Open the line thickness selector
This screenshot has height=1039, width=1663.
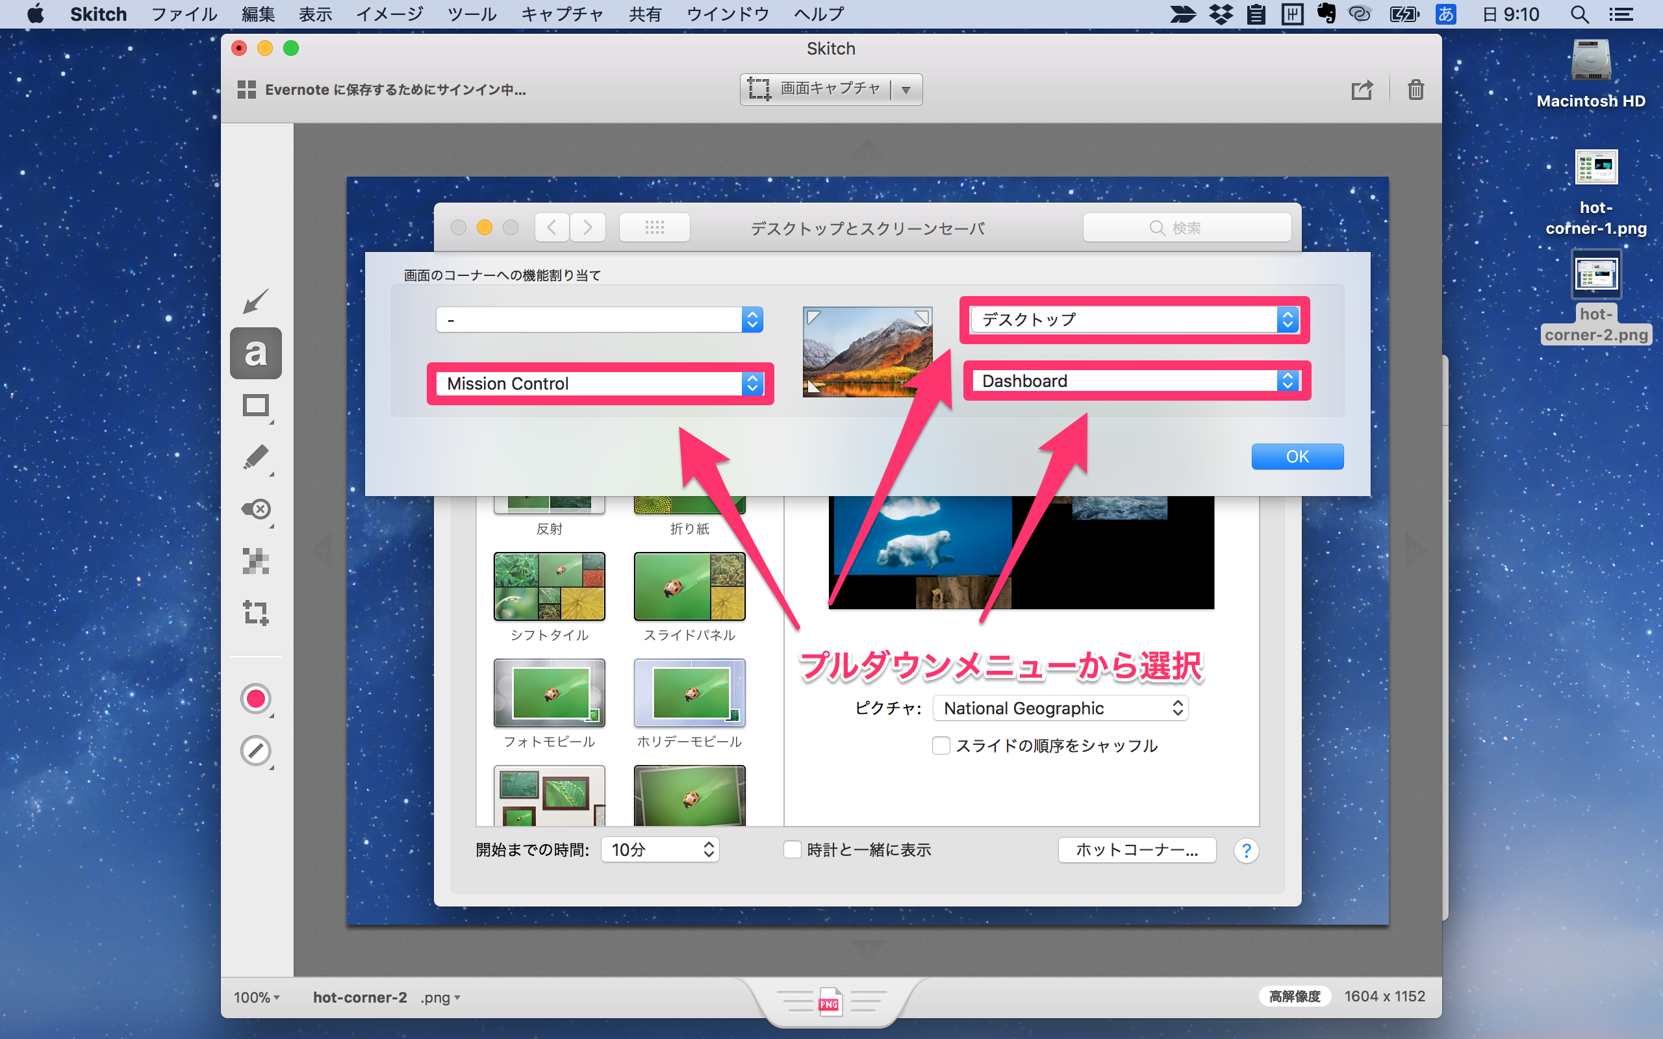(x=256, y=751)
